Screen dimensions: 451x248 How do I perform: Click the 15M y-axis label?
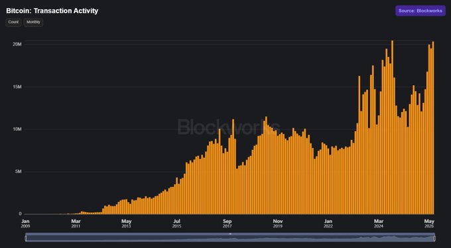pyautogui.click(x=17, y=87)
